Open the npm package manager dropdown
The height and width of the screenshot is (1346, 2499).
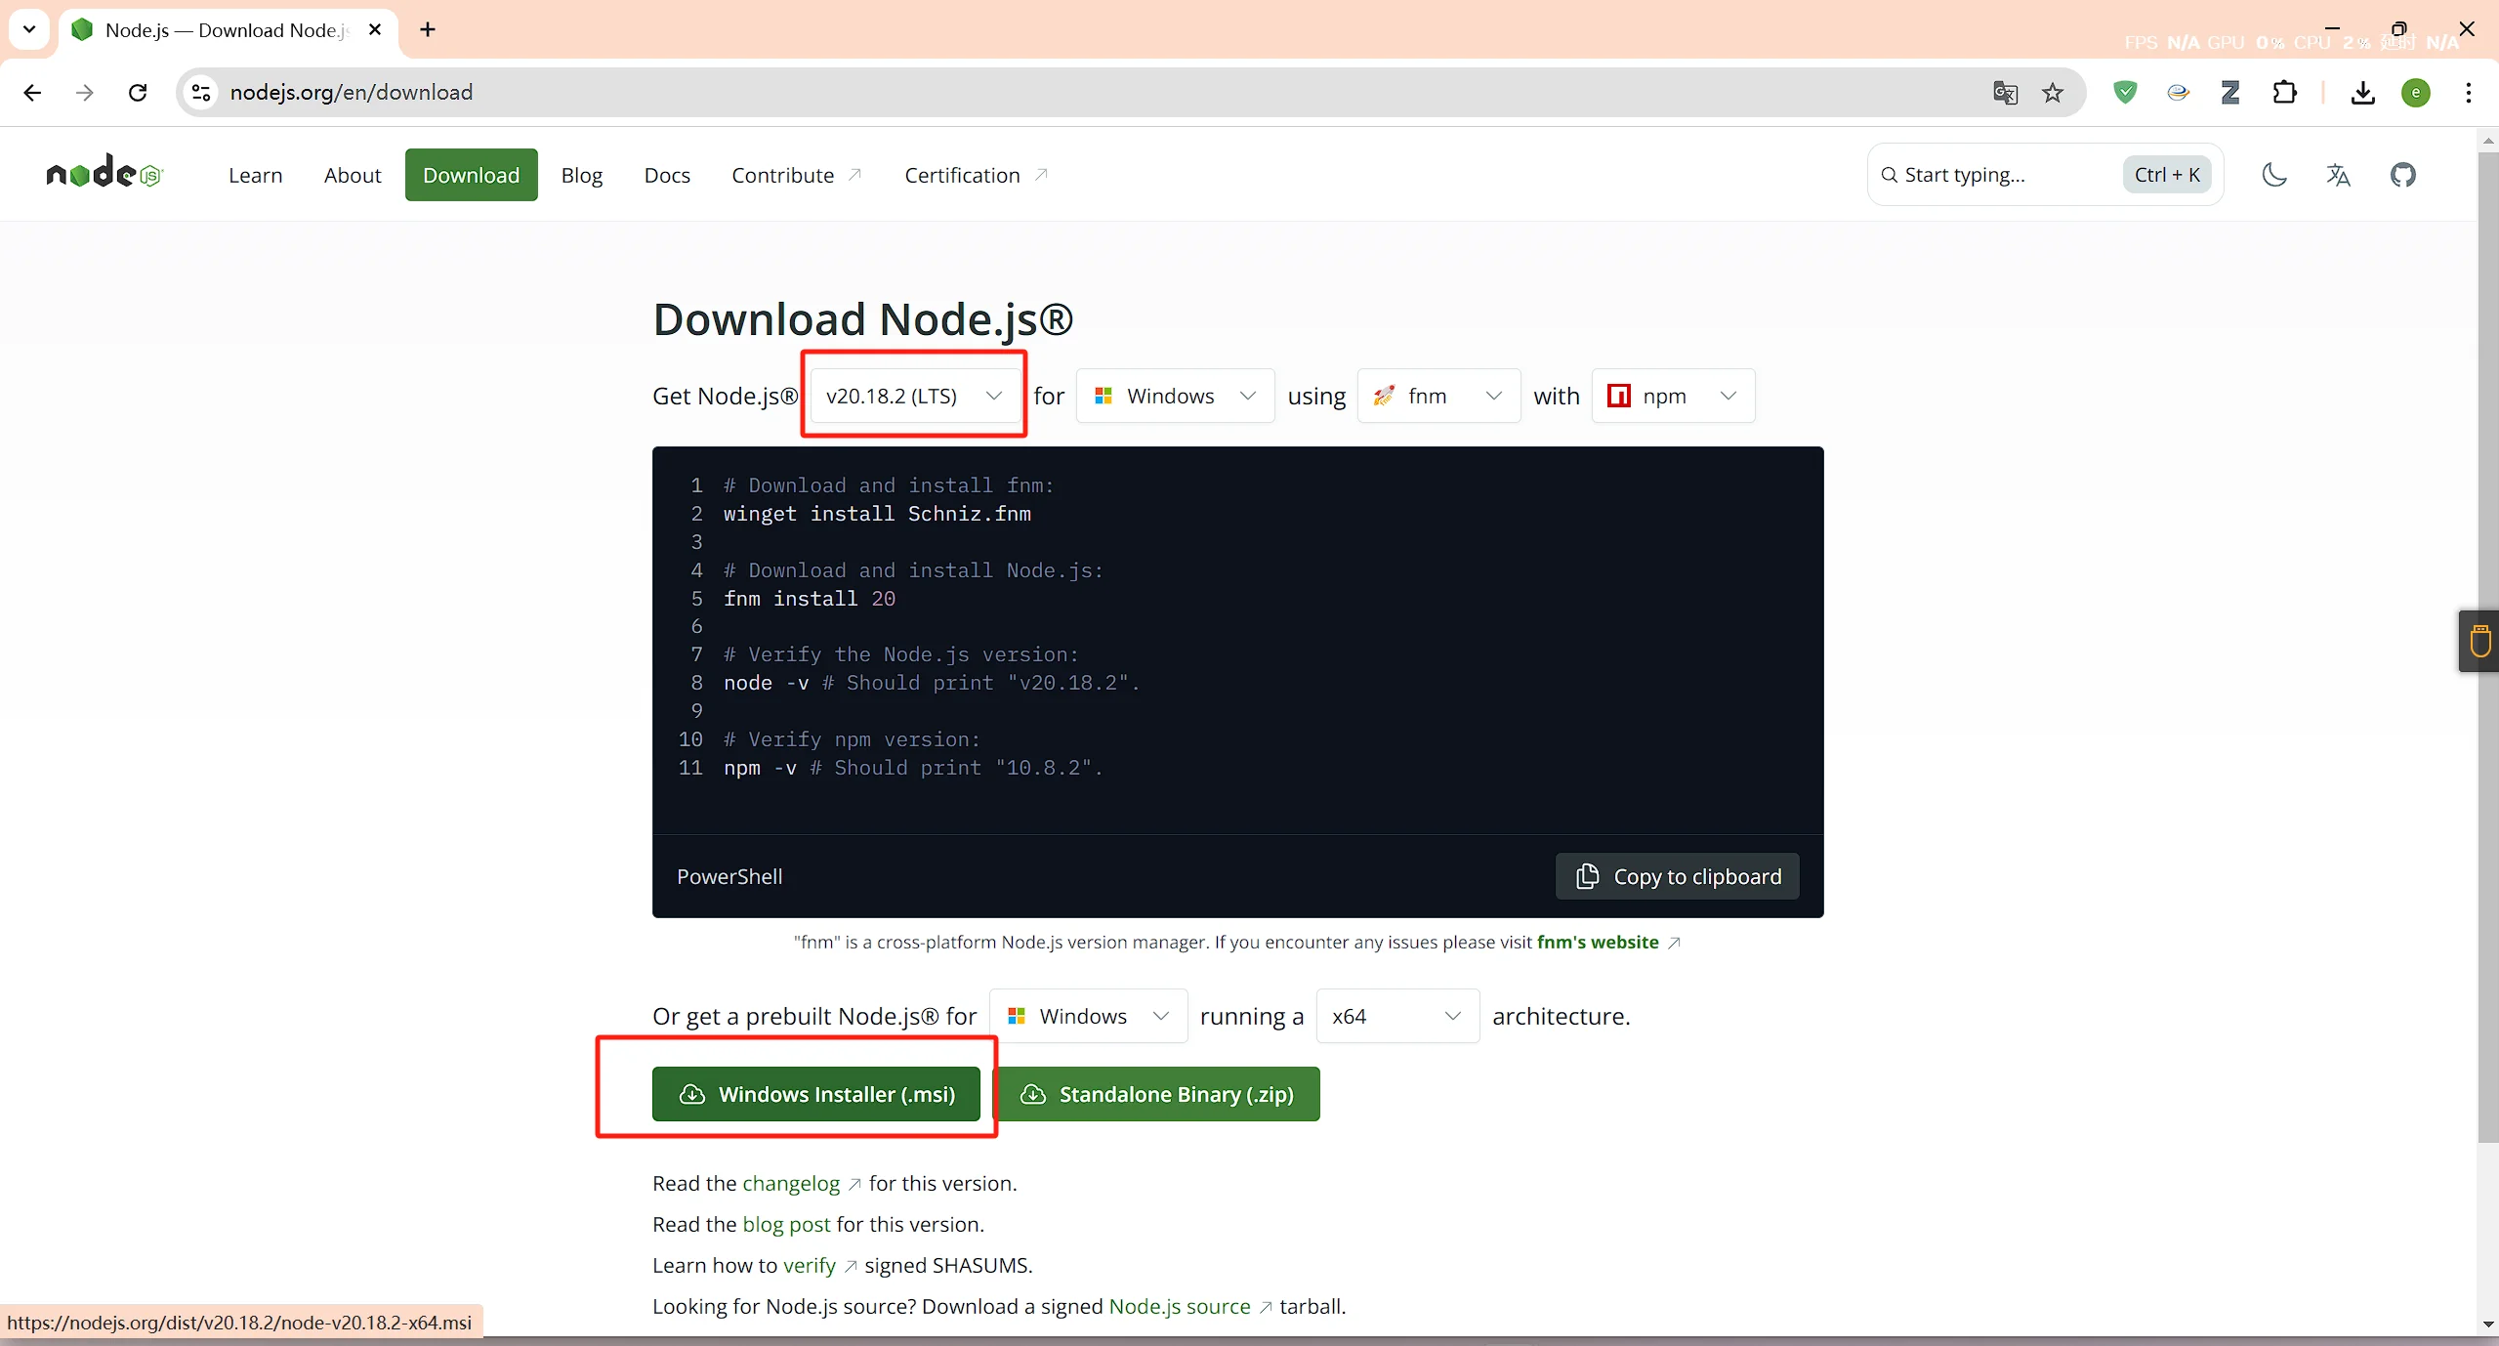[x=1672, y=396]
